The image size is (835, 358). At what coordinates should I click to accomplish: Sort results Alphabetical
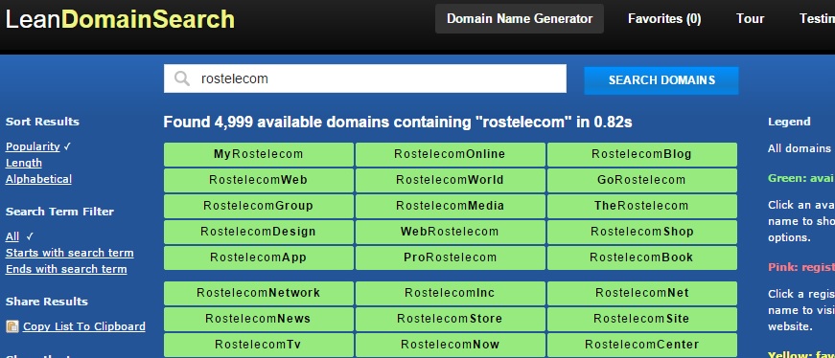(x=38, y=179)
